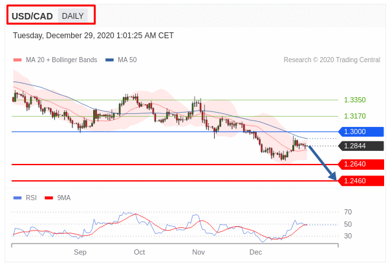The image size is (388, 263).
Task: Click the 1.3170 green resistance value
Action: point(355,116)
